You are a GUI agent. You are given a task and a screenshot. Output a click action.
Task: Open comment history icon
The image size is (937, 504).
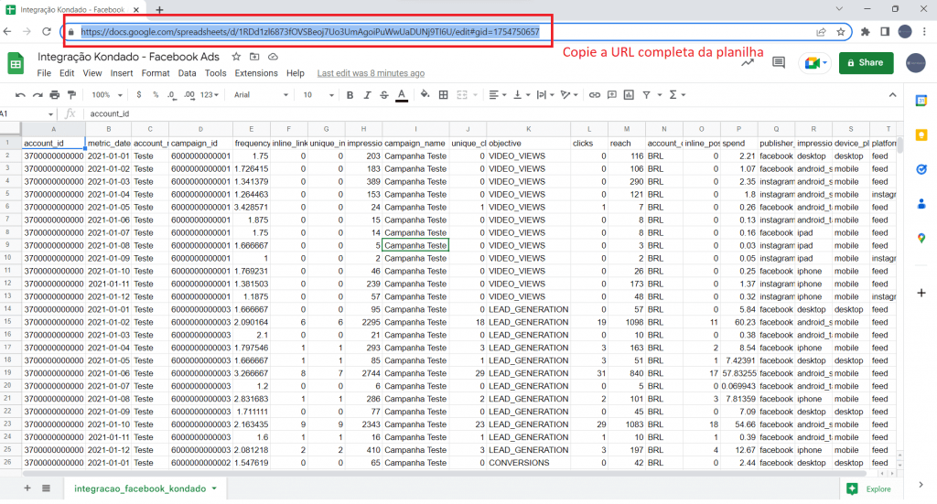click(x=779, y=62)
